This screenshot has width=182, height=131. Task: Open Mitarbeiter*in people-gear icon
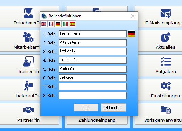coord(29,37)
